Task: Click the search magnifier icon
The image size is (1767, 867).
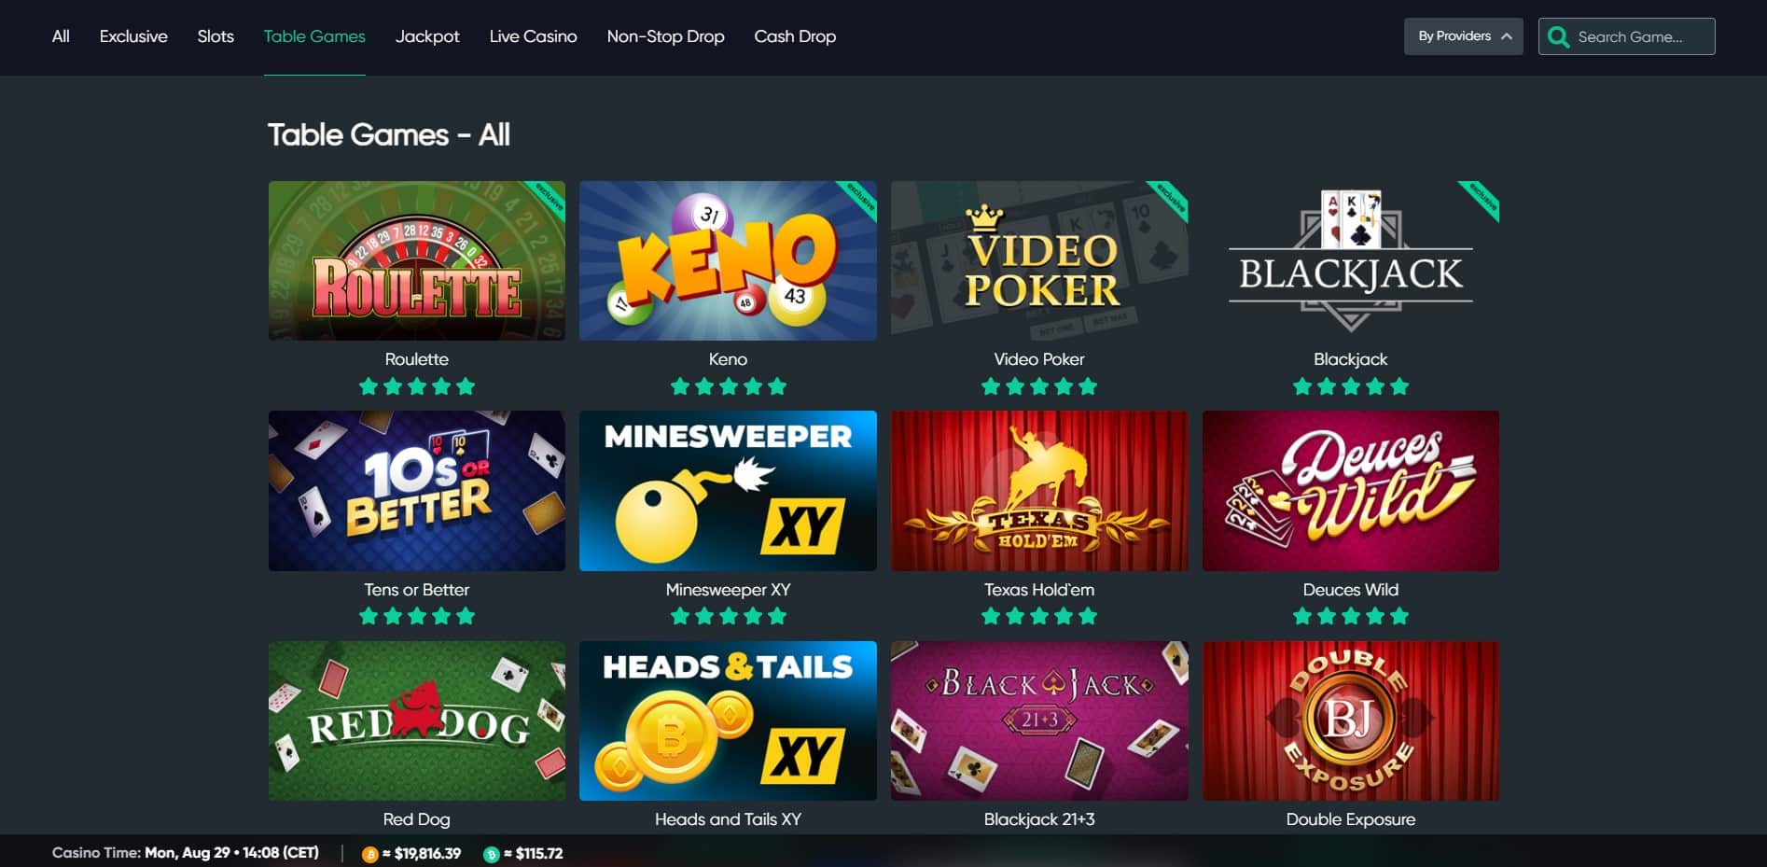Action: click(1558, 37)
